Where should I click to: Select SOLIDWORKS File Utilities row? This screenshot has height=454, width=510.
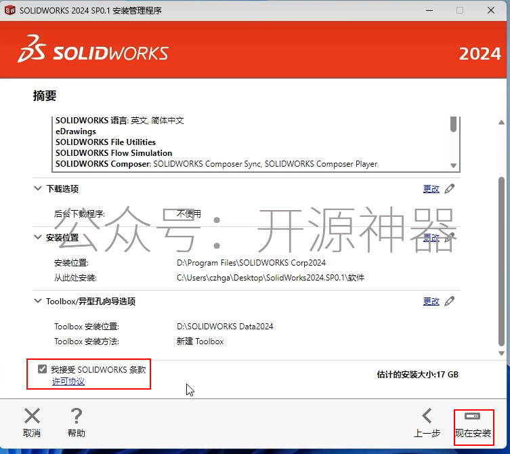click(x=106, y=142)
